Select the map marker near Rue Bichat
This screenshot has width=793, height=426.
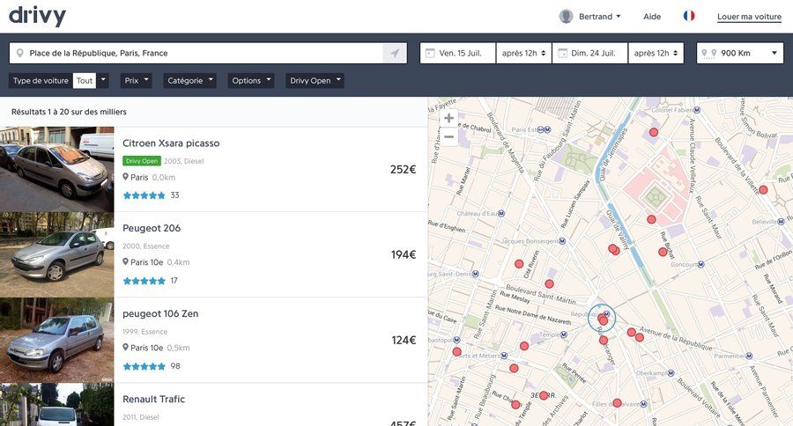click(x=663, y=252)
